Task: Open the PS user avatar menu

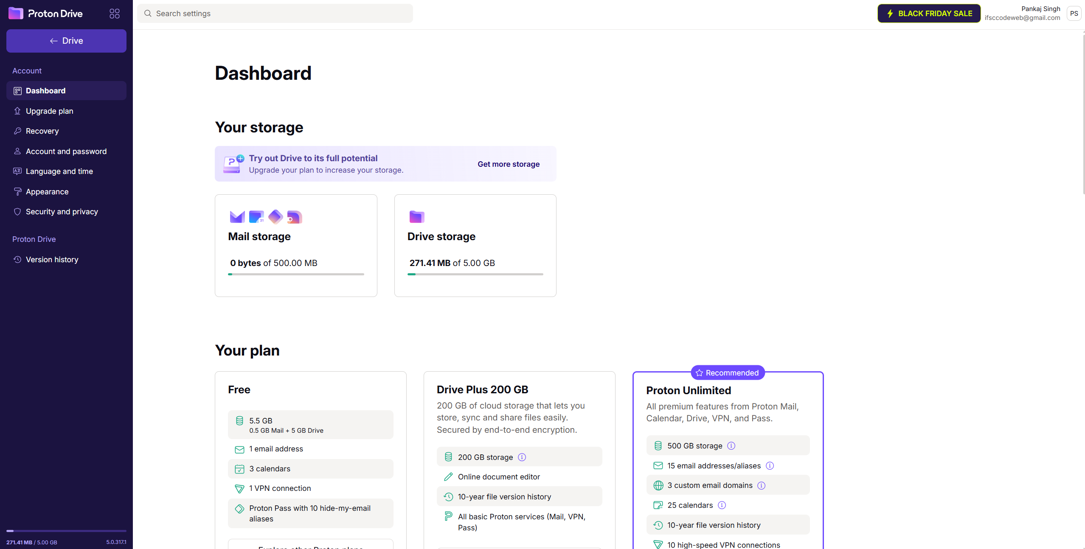Action: (1074, 13)
